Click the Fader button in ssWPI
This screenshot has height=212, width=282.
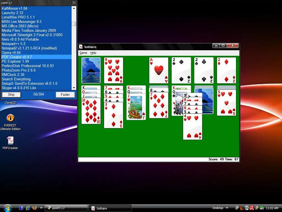[x=65, y=95]
